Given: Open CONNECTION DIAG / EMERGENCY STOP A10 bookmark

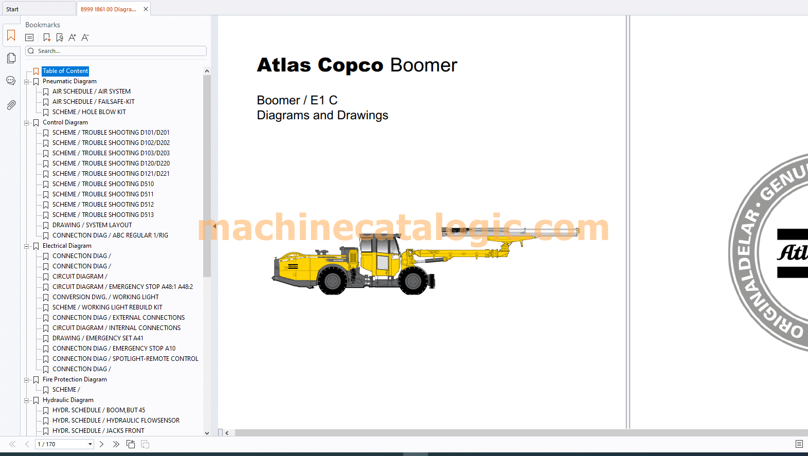Looking at the screenshot, I should coord(114,349).
